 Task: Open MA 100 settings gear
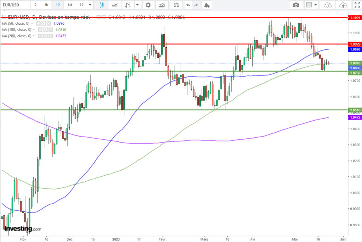pyautogui.click(x=46, y=30)
